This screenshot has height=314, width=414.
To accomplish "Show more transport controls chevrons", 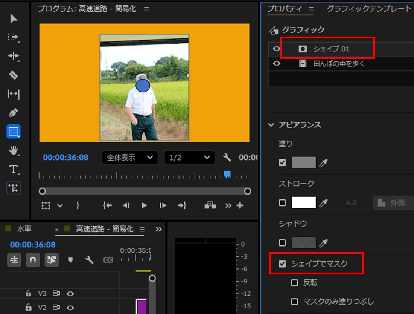I will click(x=228, y=205).
